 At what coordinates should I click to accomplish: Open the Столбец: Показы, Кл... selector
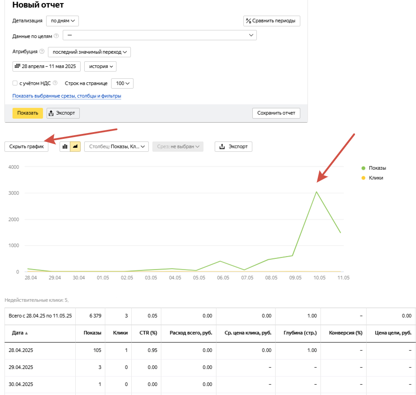coord(117,146)
